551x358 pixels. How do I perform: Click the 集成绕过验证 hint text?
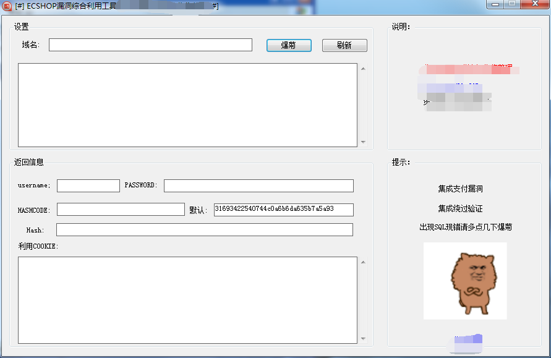460,209
